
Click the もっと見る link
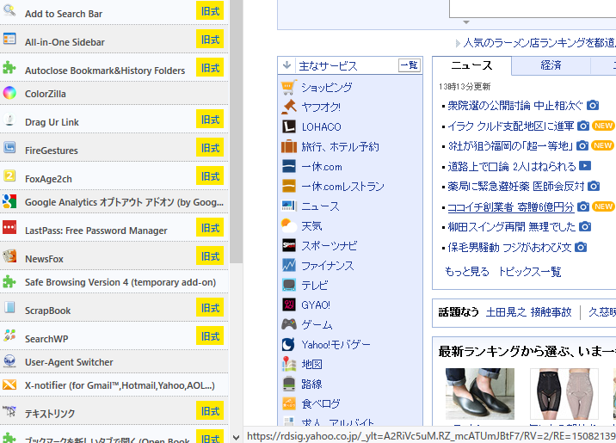tap(466, 271)
